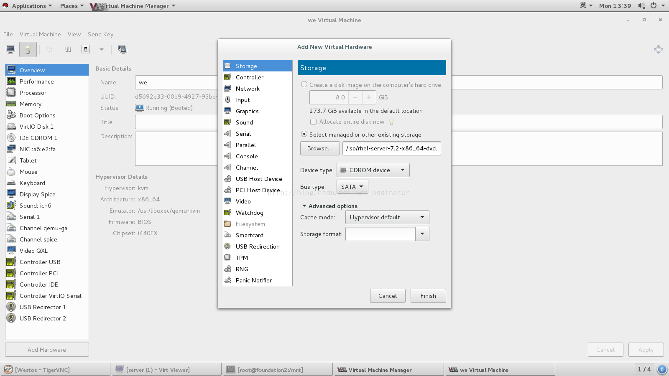Increase disk size with plus stepper
Screen dimensions: 669x376
tap(369, 97)
